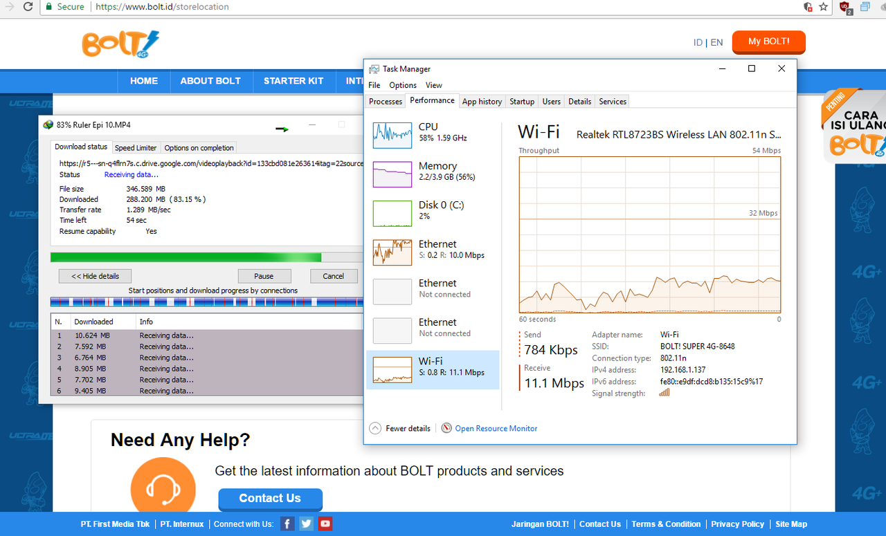Viewport: 886px width, 536px height.
Task: Click the connections progress strip
Action: (x=206, y=302)
